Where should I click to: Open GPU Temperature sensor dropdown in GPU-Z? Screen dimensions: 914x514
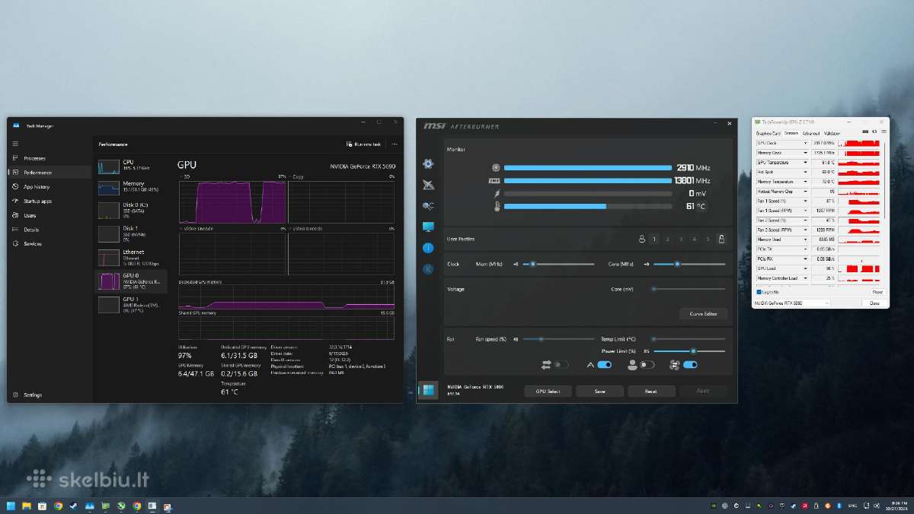pos(805,162)
